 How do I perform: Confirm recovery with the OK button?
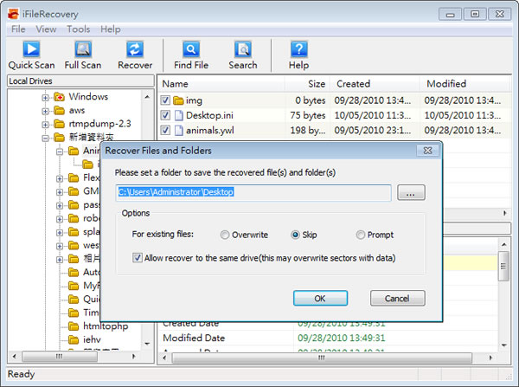[319, 298]
